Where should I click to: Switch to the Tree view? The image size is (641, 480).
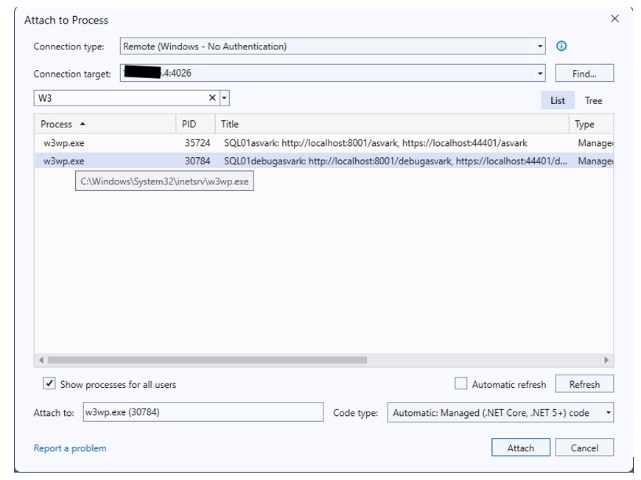593,100
